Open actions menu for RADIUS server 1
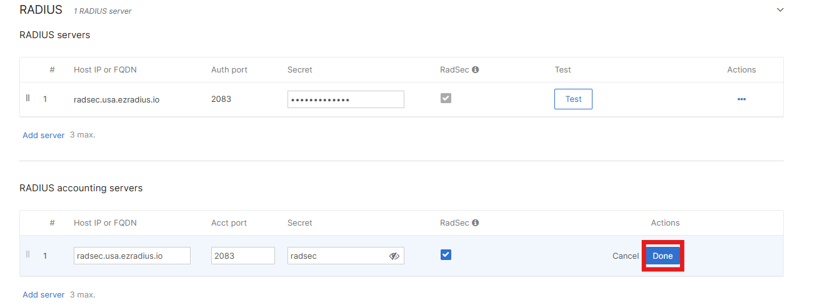 741,99
